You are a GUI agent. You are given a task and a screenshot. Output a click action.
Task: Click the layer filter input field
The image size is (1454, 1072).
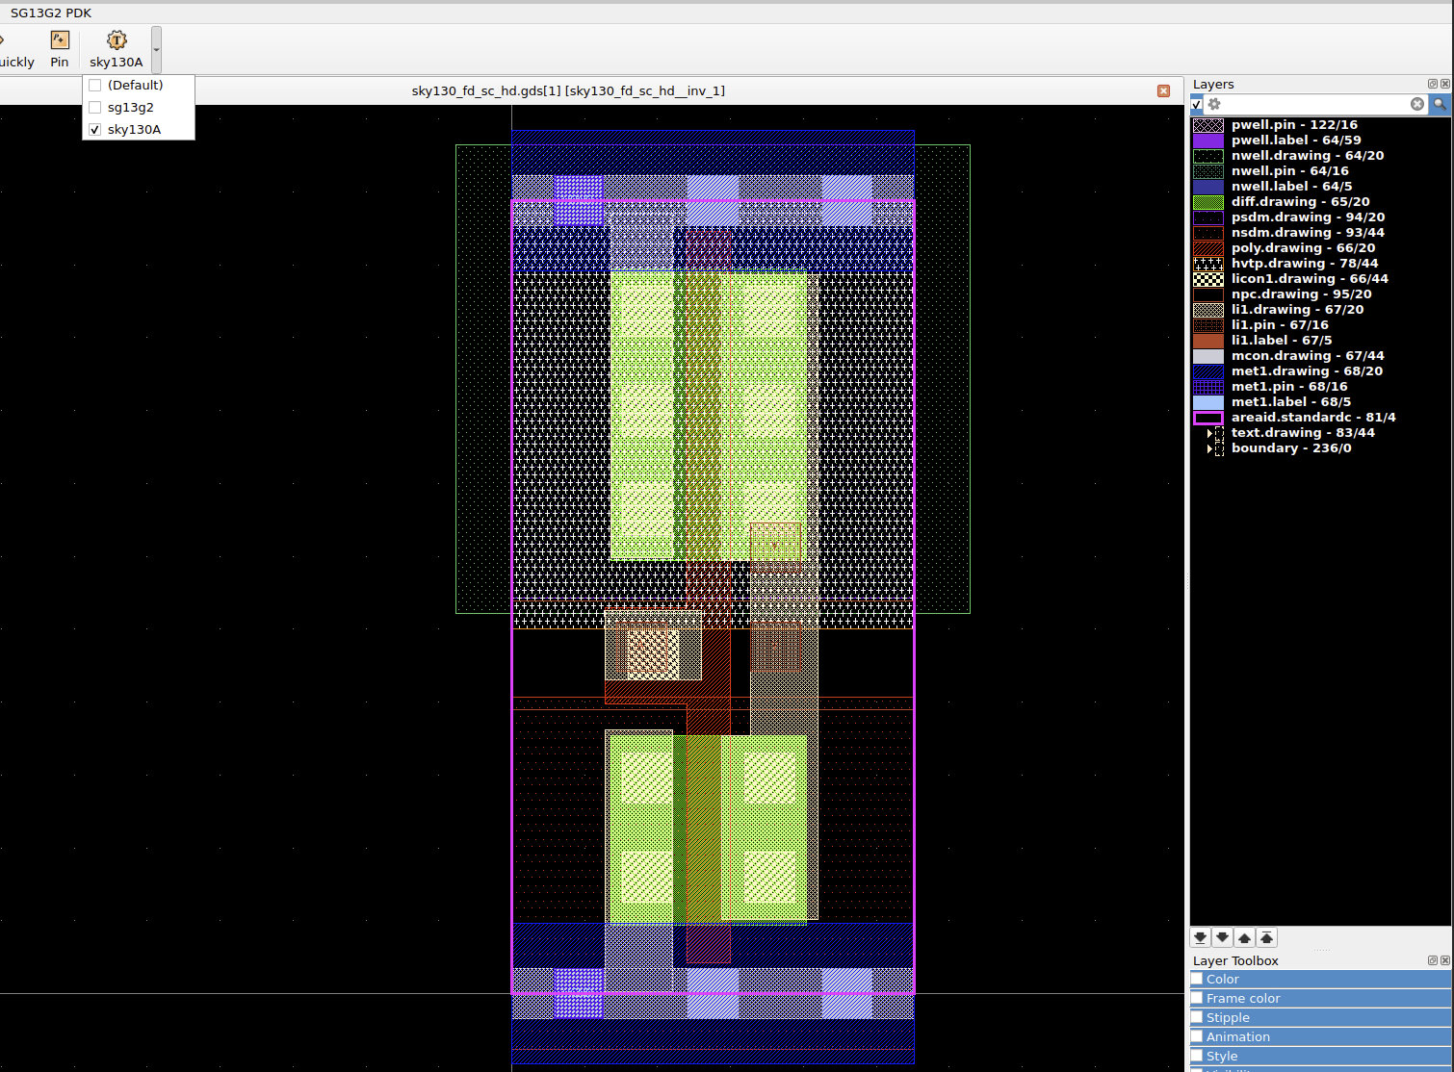pos(1314,104)
